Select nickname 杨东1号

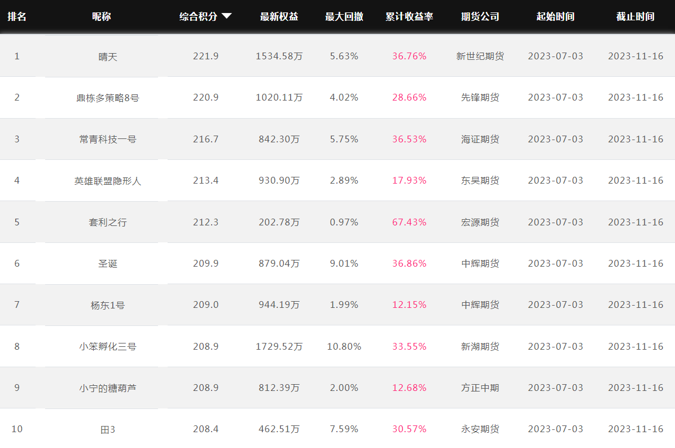(x=108, y=305)
